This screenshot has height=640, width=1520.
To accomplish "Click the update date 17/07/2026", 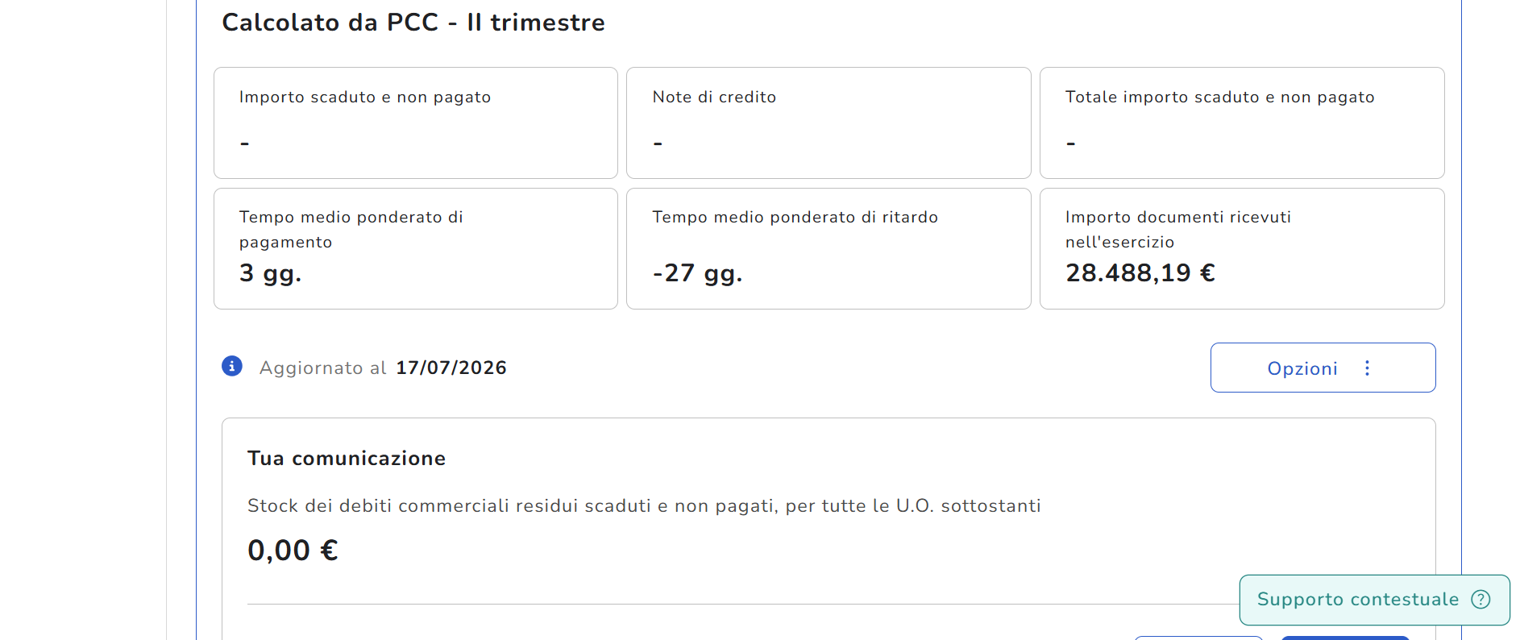I will click(x=451, y=368).
